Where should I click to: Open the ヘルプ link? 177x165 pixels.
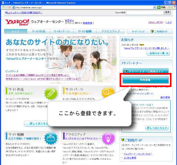[x=168, y=22]
